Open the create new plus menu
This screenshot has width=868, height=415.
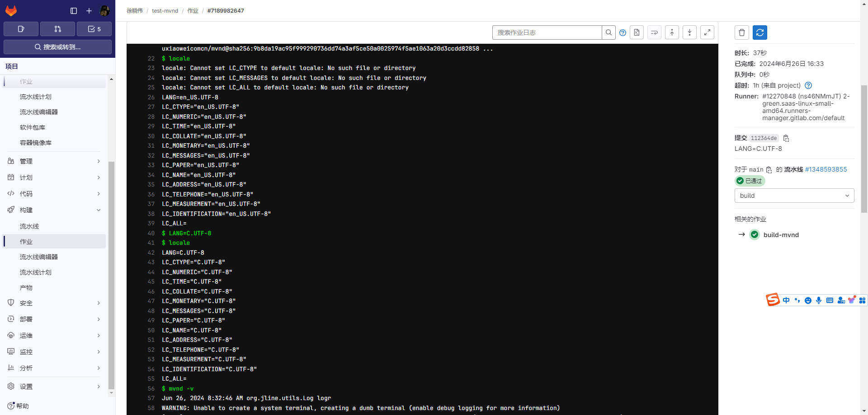coord(89,11)
